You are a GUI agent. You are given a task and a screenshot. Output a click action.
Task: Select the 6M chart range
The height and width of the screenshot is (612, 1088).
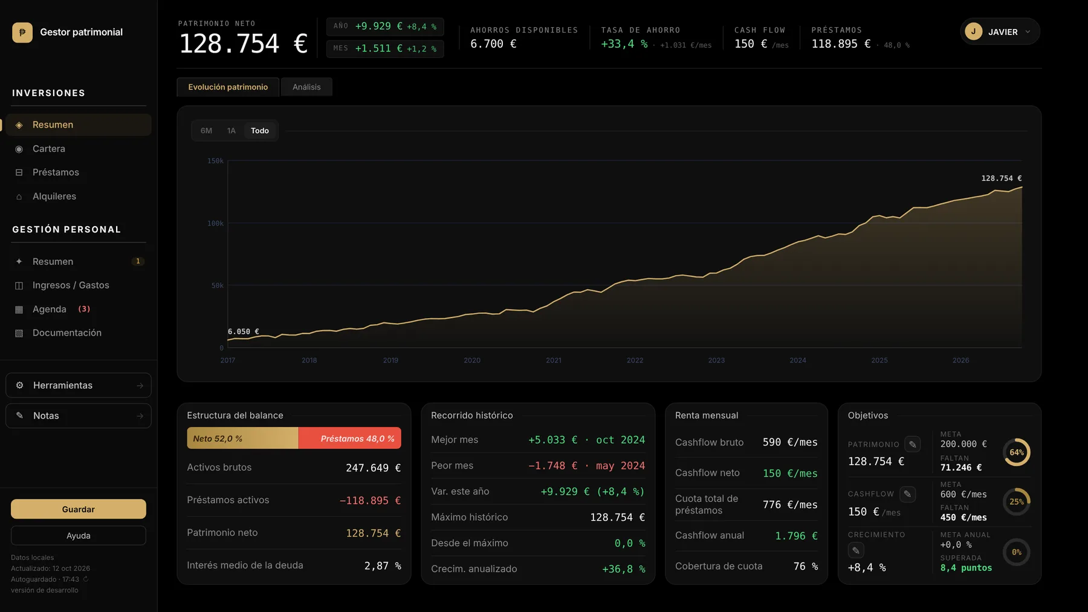206,131
